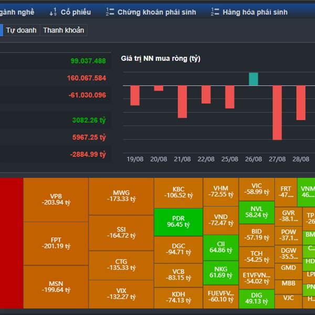Click the KBC treemap tile

(178, 193)
